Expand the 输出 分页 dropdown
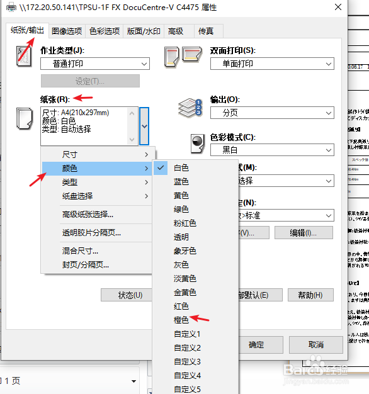 (x=272, y=113)
